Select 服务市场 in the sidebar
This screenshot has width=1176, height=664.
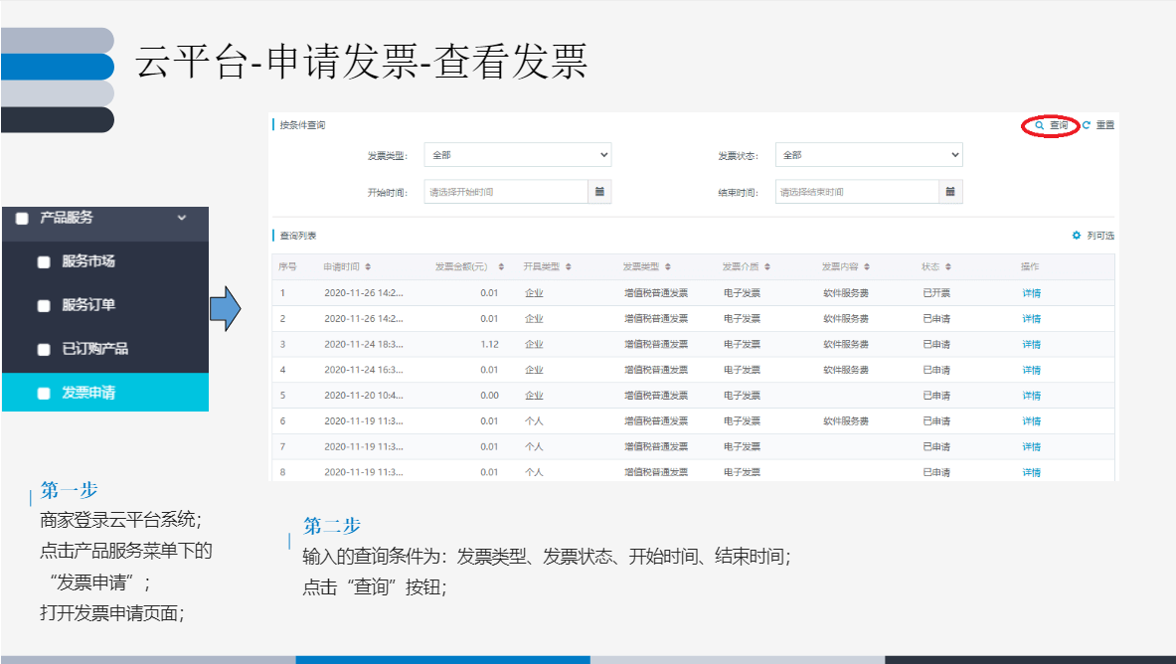click(105, 261)
